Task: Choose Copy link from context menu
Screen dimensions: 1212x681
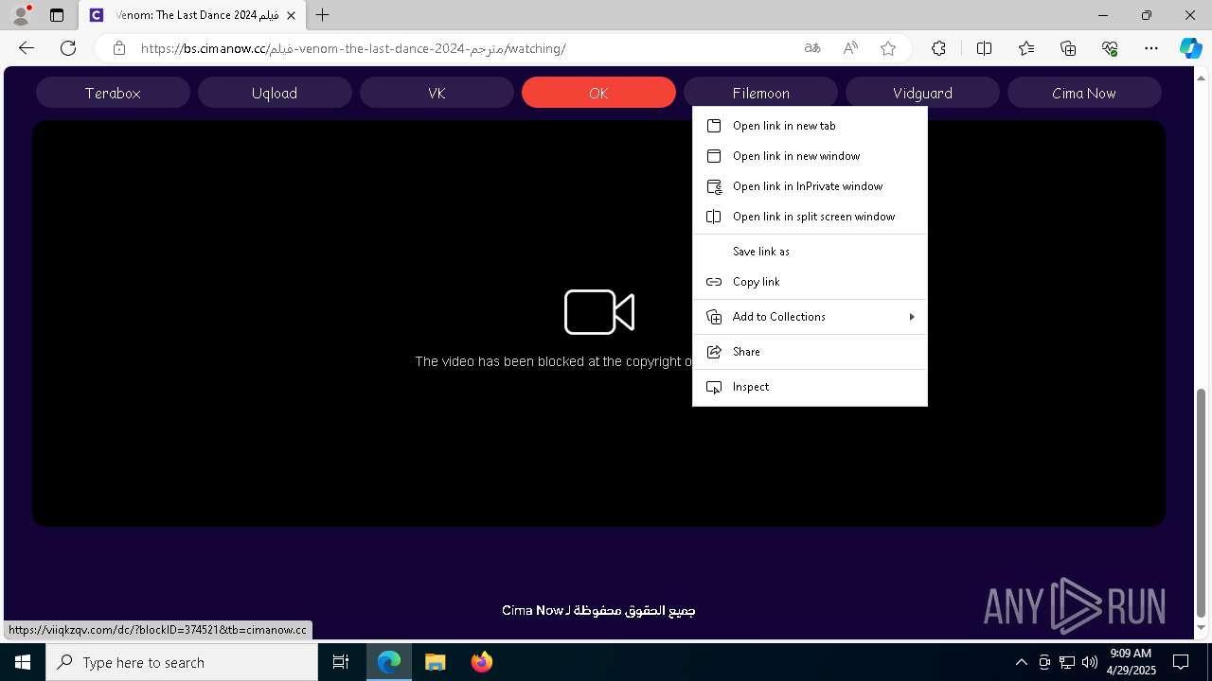Action: coord(810,282)
